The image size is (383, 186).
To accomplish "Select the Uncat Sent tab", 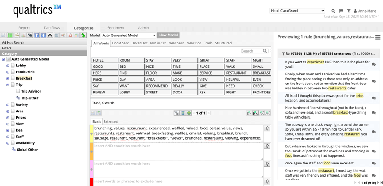I will [120, 43].
